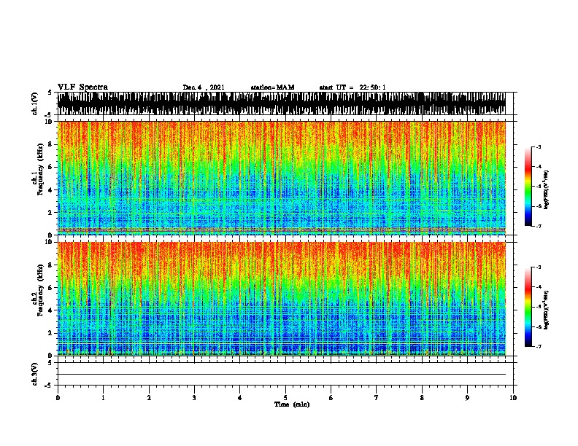Image resolution: width=578 pixels, height=446 pixels.
Task: Select the date label 'Dec. 4, 2021'
Action: point(204,87)
